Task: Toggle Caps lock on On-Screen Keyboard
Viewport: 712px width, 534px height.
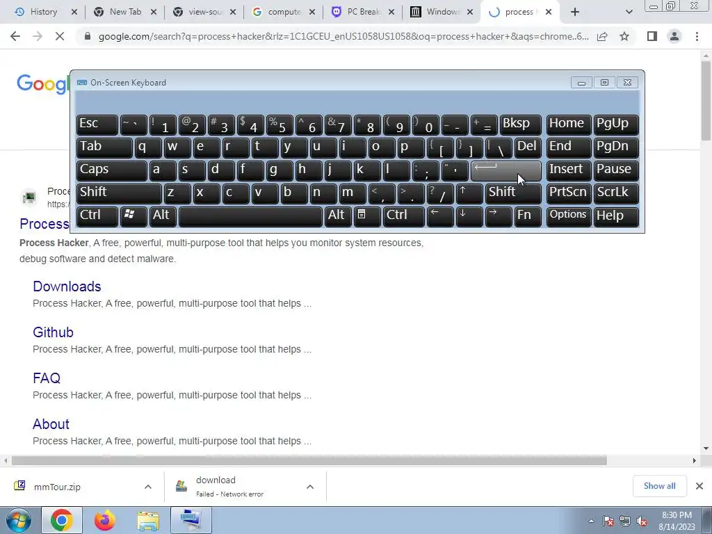Action: tap(112, 171)
